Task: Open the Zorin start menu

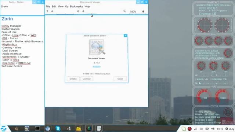Action: click(x=4, y=129)
